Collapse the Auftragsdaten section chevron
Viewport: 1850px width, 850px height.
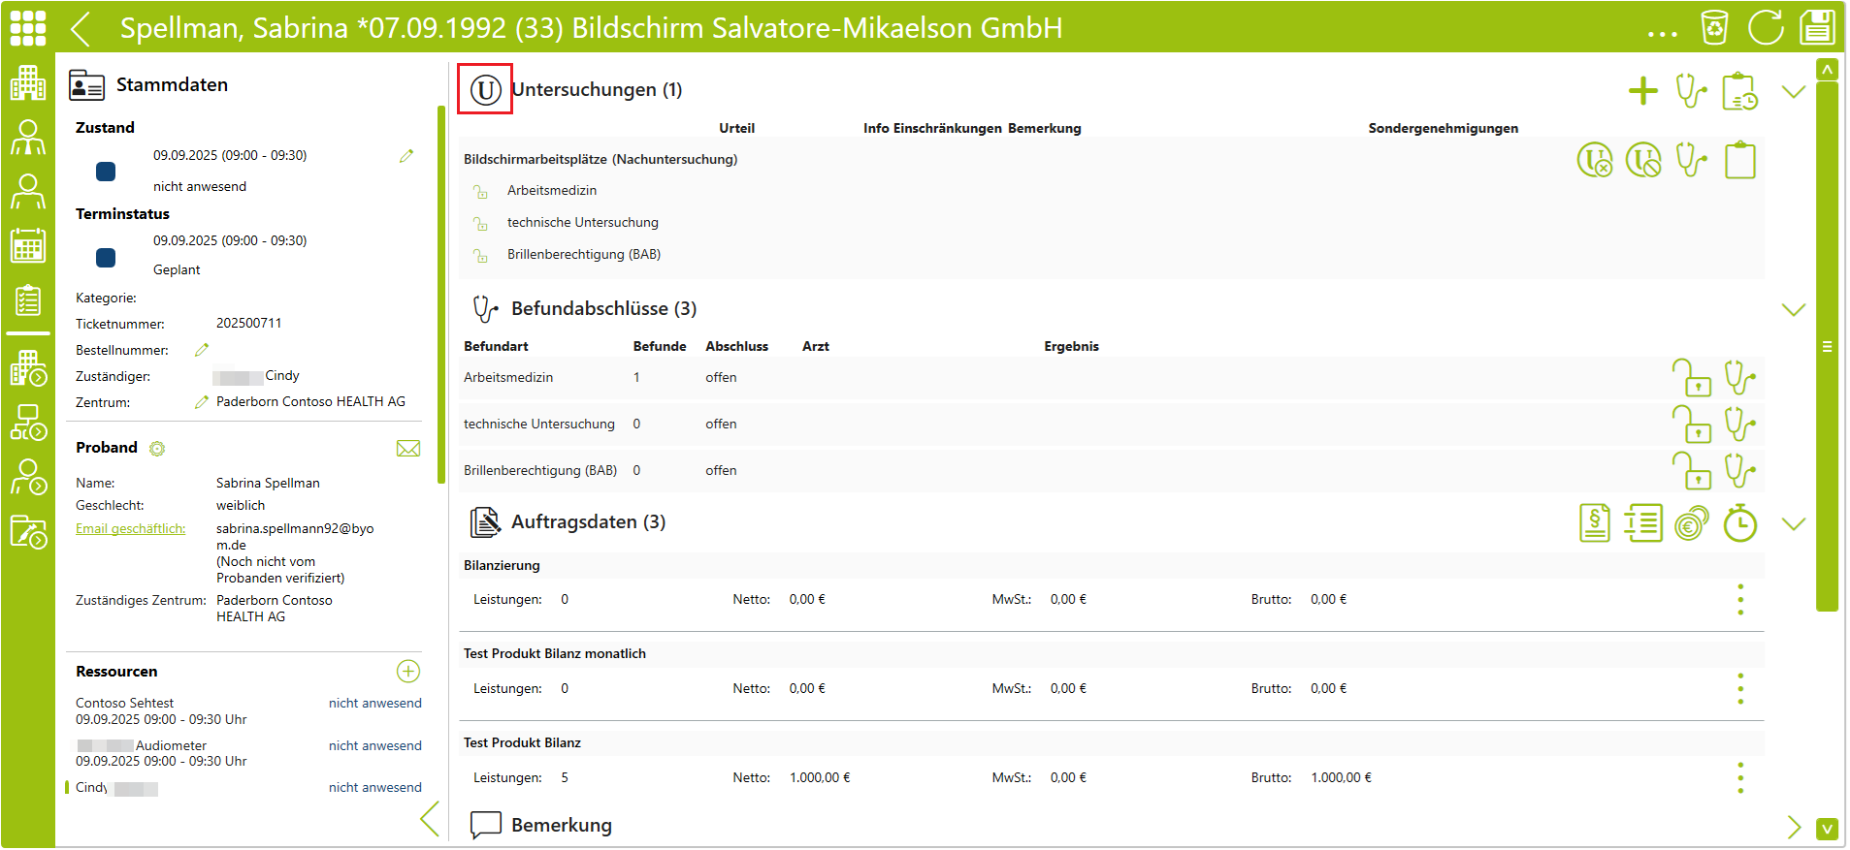[x=1794, y=524]
